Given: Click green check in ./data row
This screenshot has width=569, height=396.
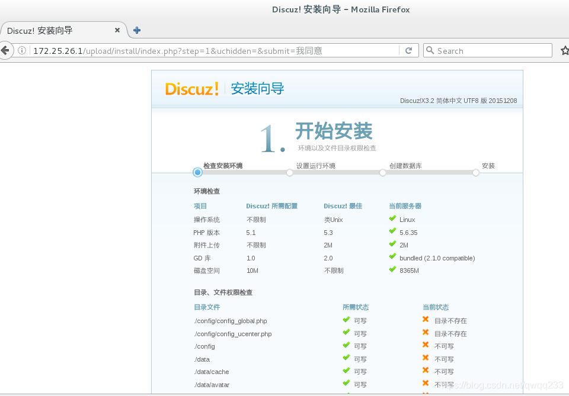Looking at the screenshot, I should coord(346,358).
